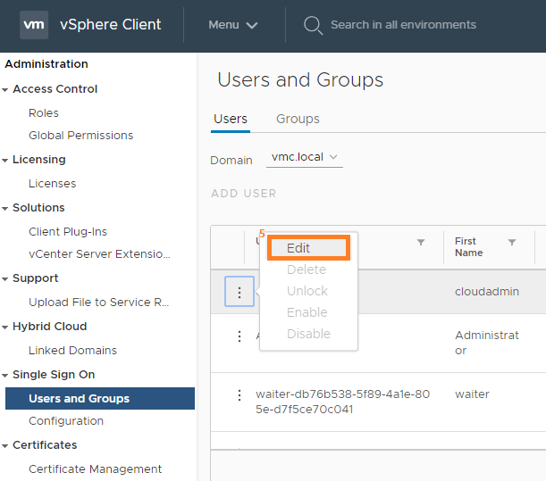This screenshot has width=546, height=481.
Task: Open Certificate Management in the sidebar
Action: [x=95, y=469]
